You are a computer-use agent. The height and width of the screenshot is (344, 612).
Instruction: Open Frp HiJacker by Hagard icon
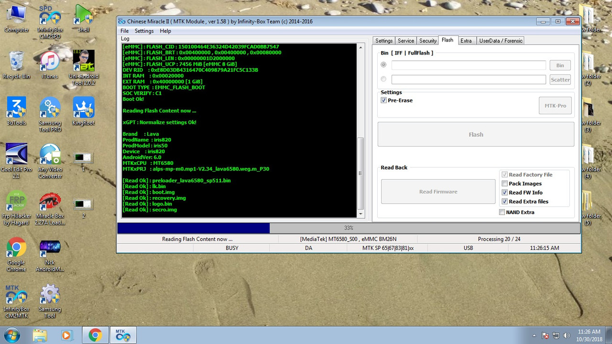(x=16, y=208)
